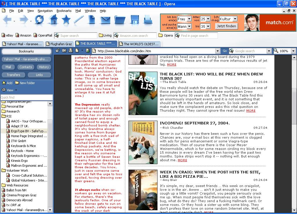The height and width of the screenshot is (214, 297).
Task: Click the magnifier zoom icon beside 100%
Action: click(x=276, y=50)
